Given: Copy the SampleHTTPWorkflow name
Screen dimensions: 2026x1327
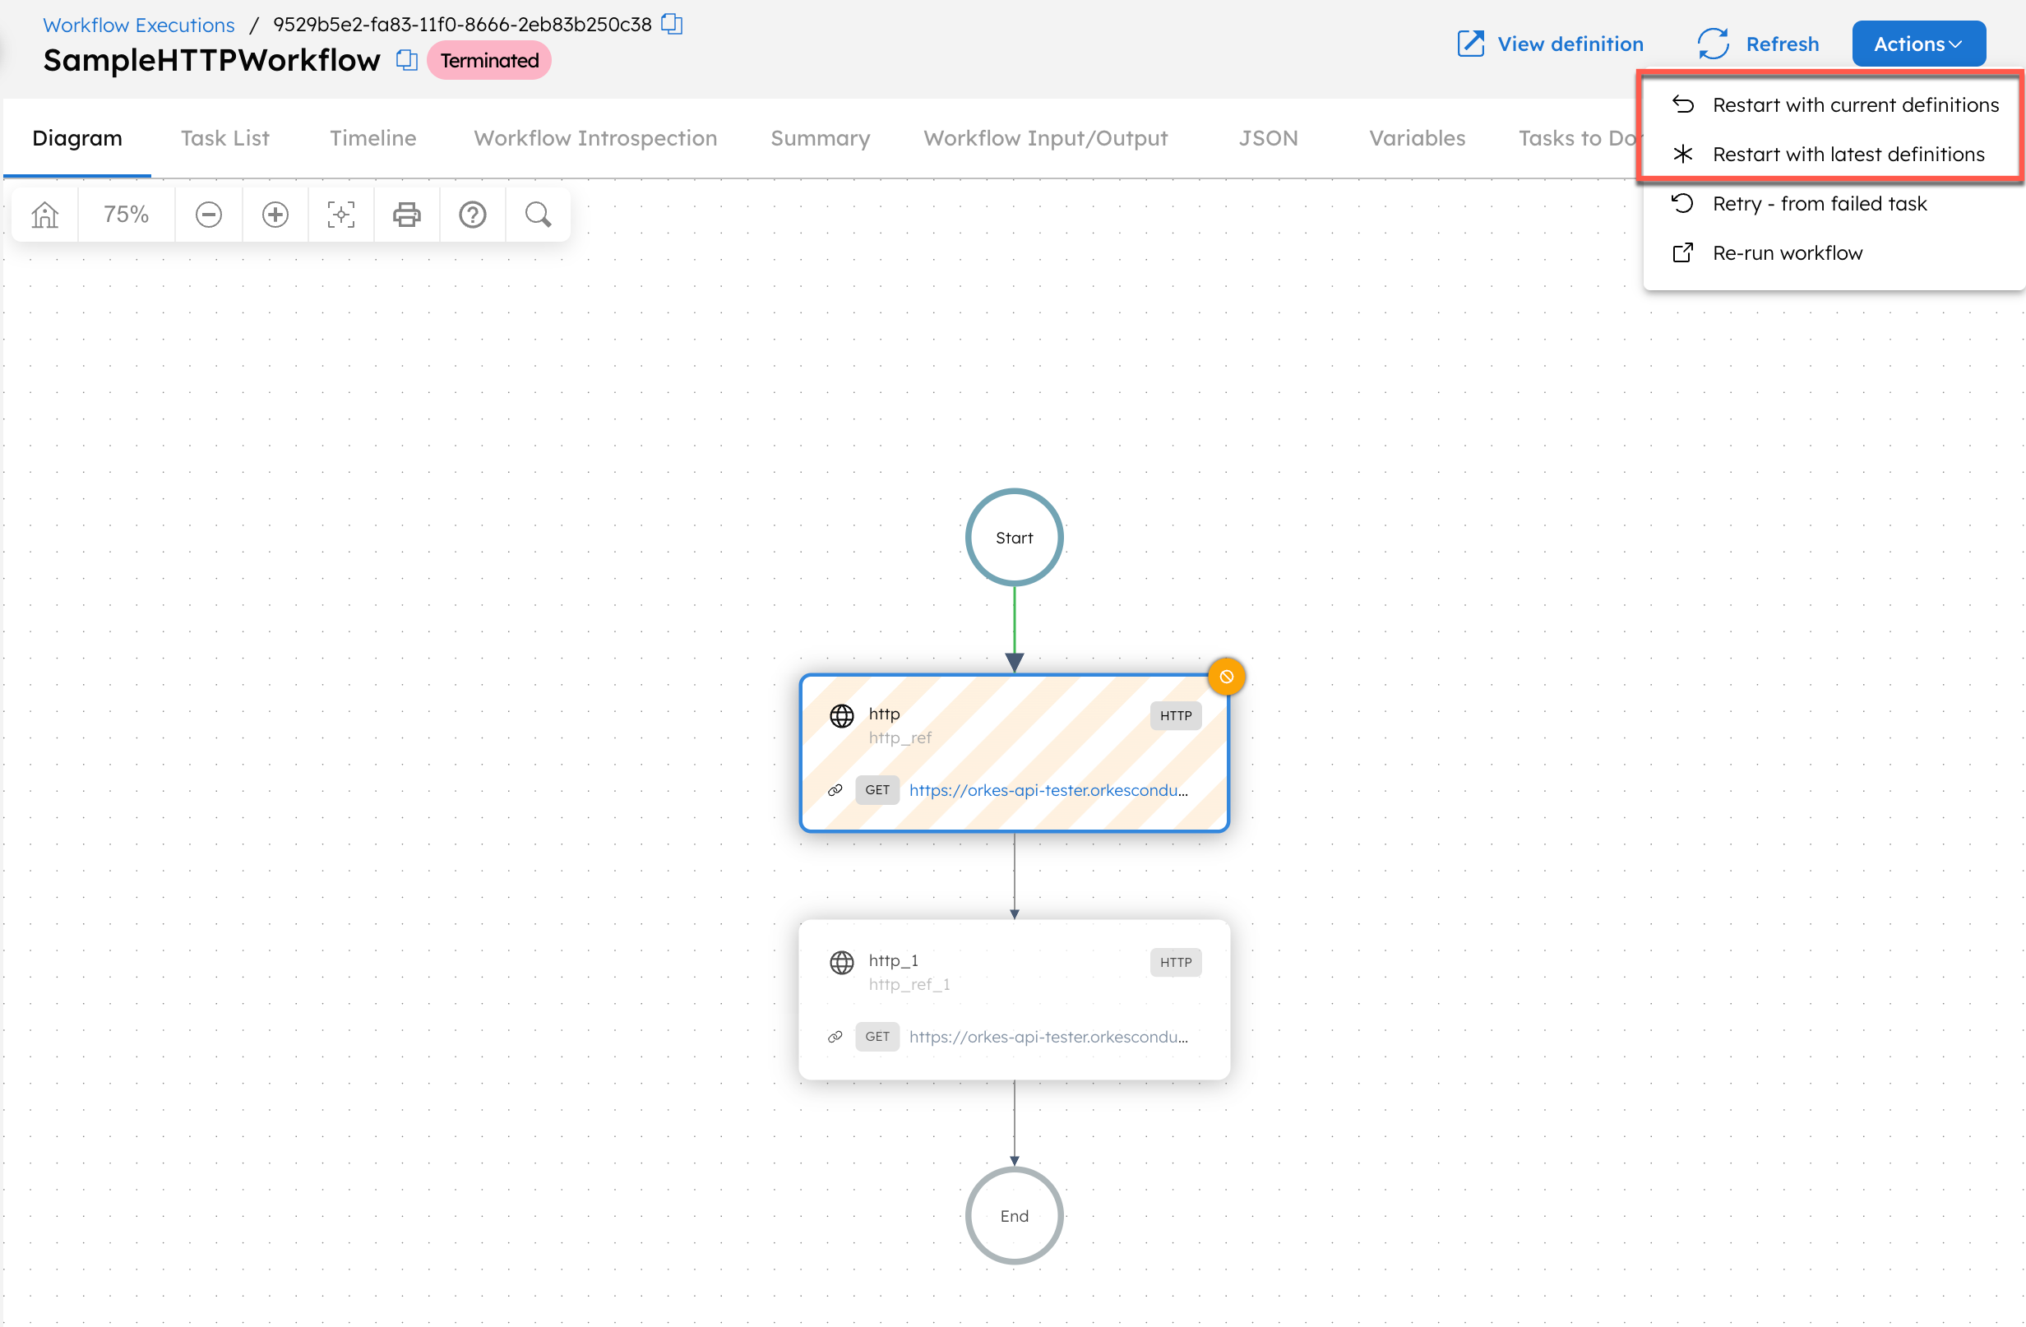Looking at the screenshot, I should [x=406, y=61].
